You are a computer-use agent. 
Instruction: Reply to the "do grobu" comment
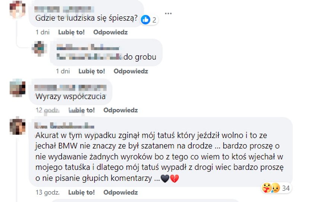131,71
